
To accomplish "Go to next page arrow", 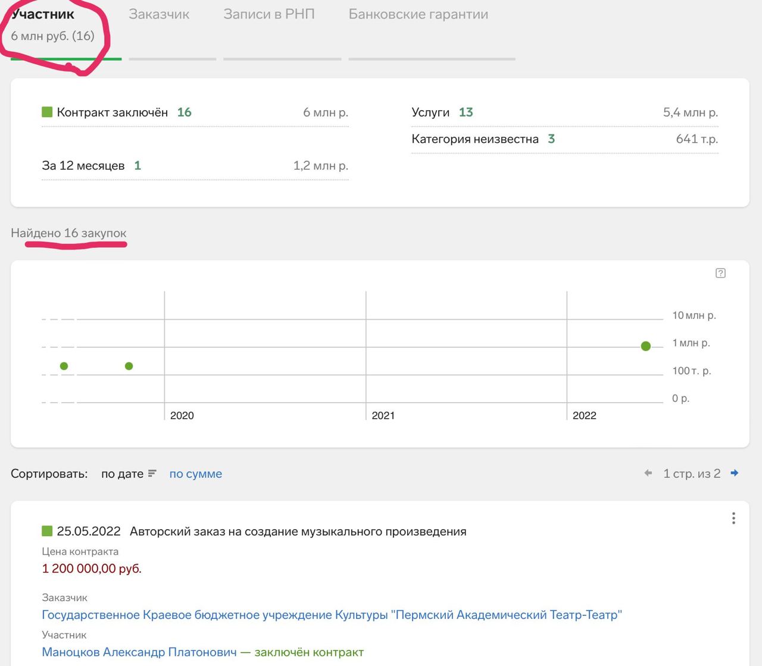I will pyautogui.click(x=735, y=473).
